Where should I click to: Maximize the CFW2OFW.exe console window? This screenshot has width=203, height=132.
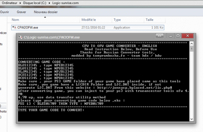(x=178, y=36)
